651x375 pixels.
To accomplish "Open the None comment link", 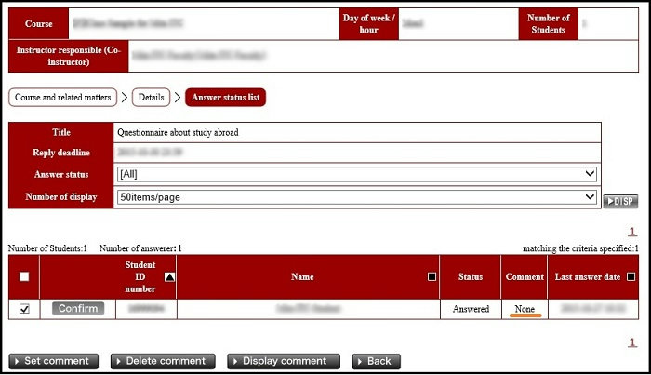I will point(525,309).
